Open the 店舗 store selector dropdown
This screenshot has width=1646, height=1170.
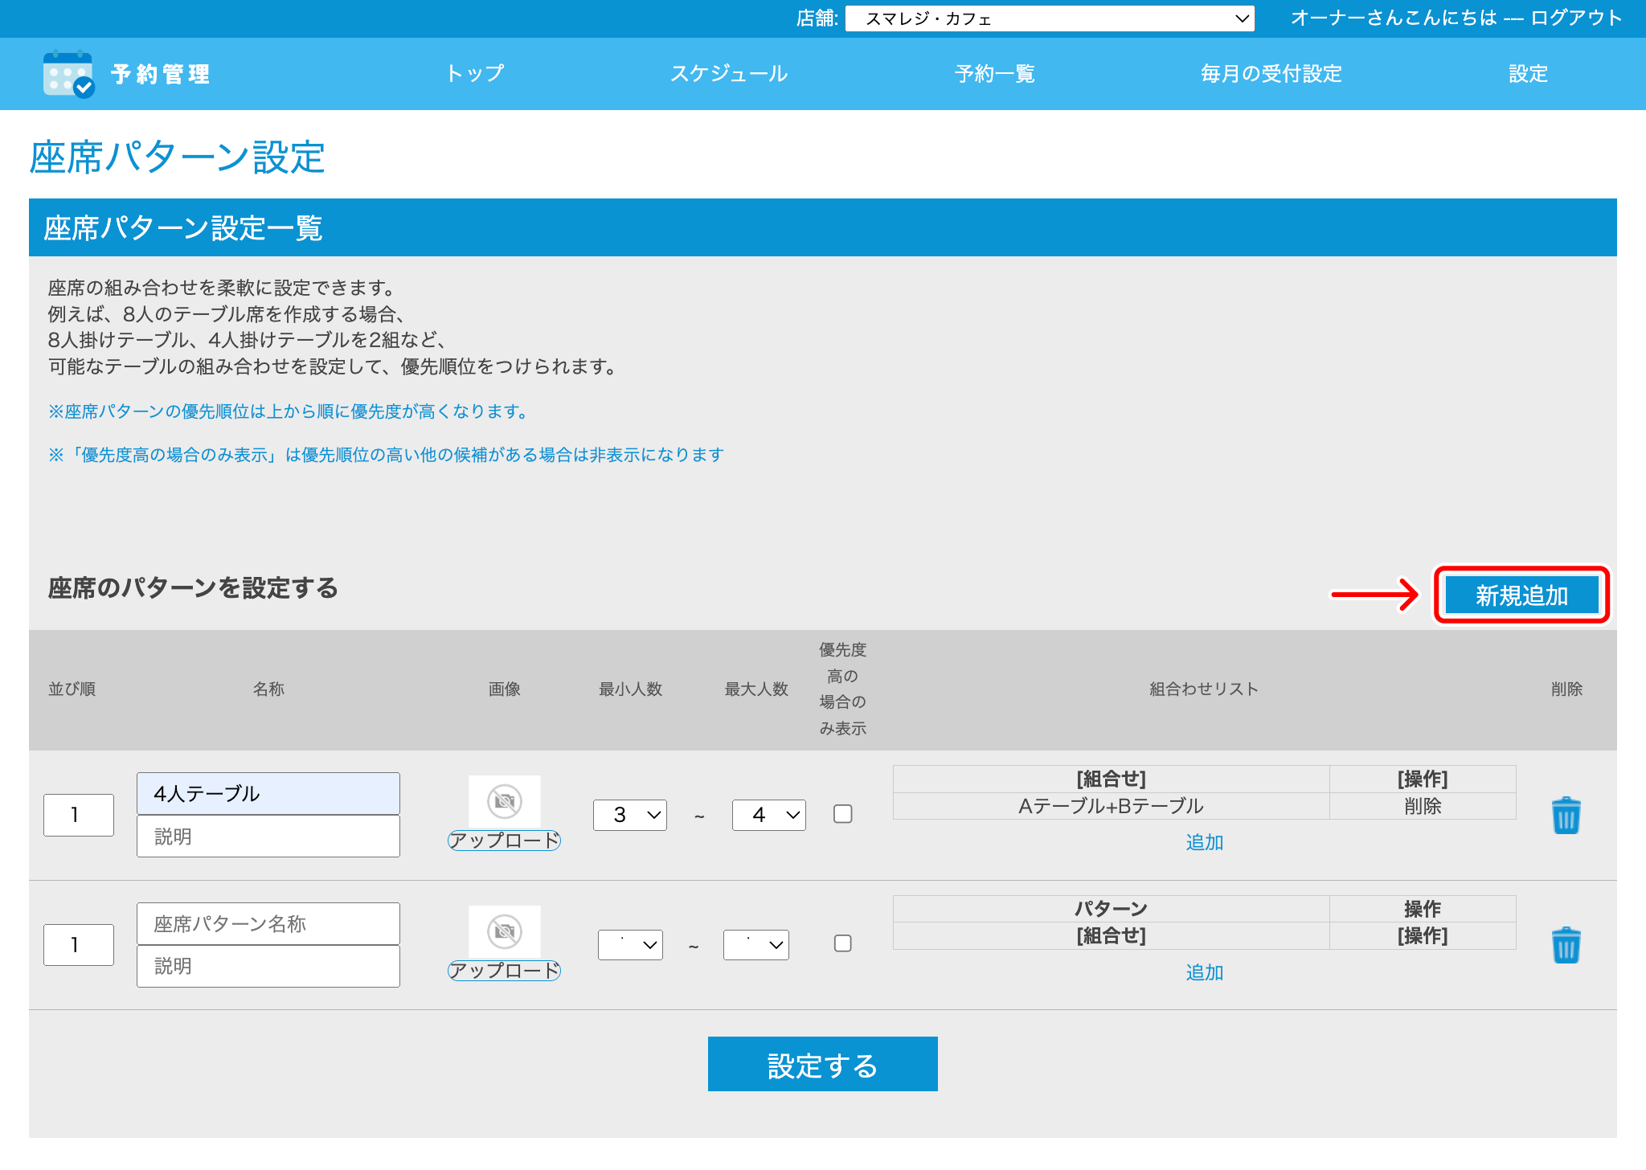[1050, 18]
